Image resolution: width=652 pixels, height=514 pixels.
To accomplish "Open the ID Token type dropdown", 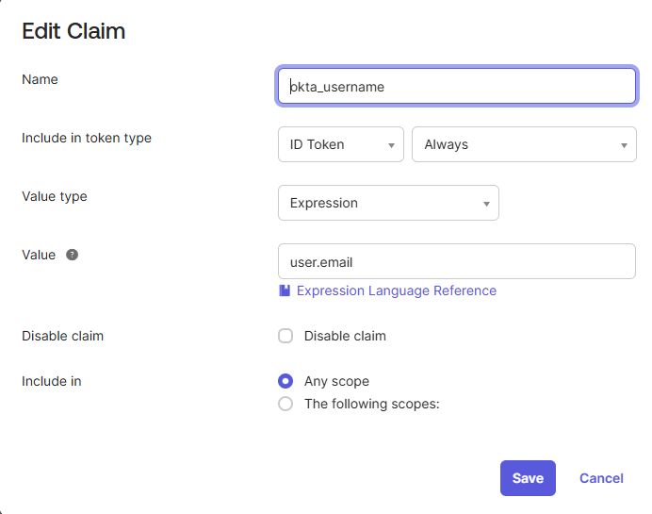I will [341, 144].
